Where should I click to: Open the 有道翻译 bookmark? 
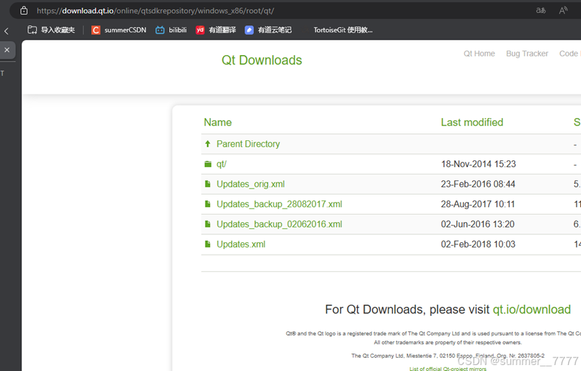[x=216, y=30]
